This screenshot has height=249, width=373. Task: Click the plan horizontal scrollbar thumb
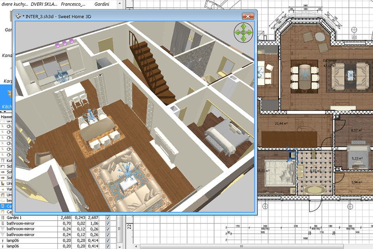click(x=241, y=246)
